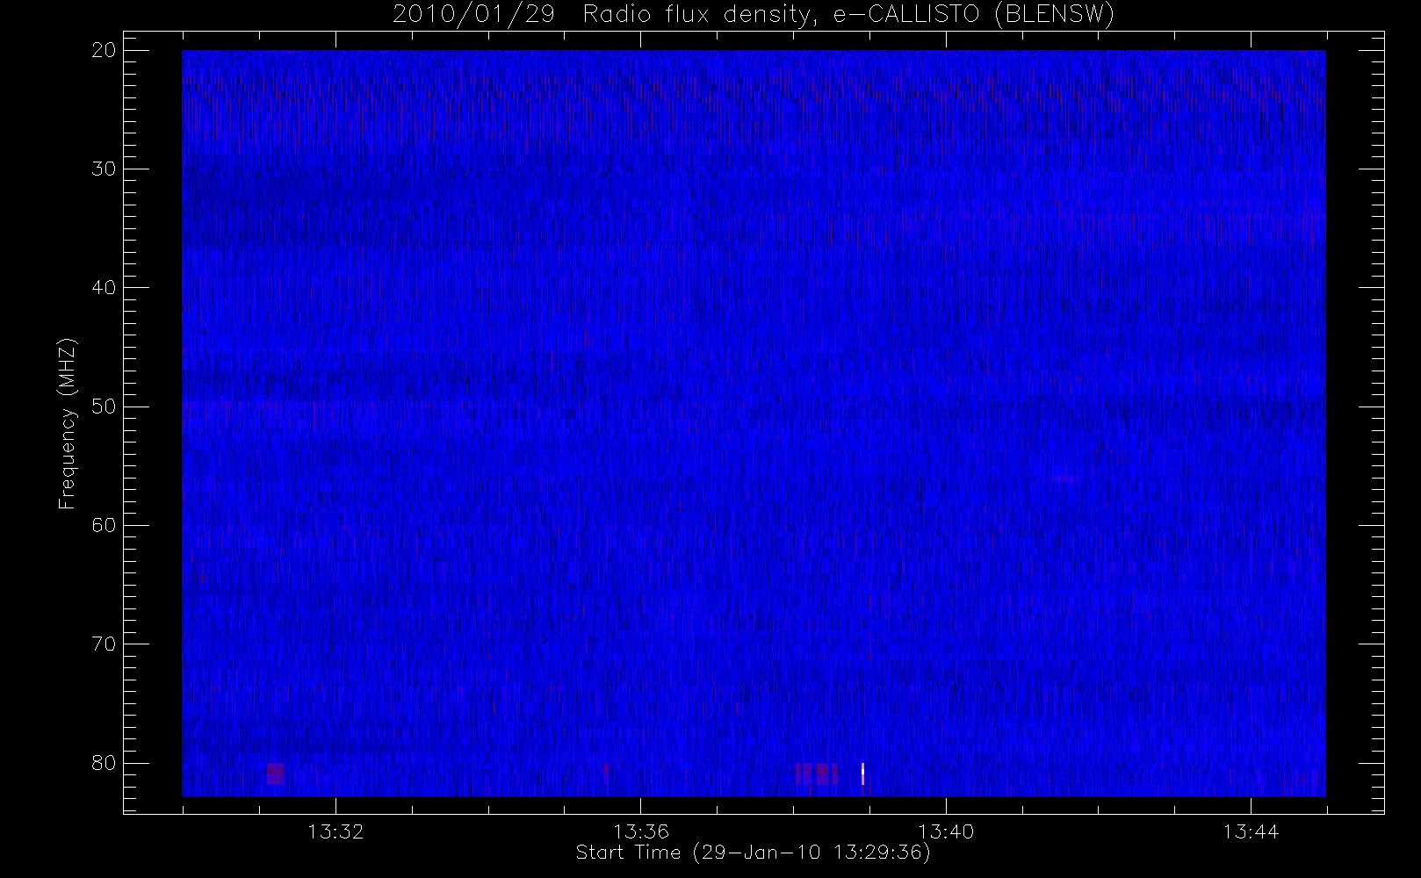Click the 80 frequency tick label
This screenshot has width=1421, height=878.
(x=104, y=762)
